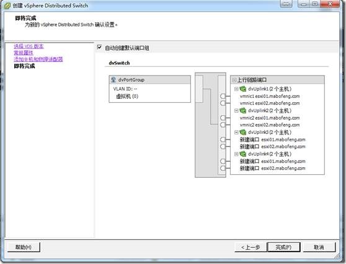The image size is (346, 264).
Task: Select dvUplink2 (2 hosts) label
Action: 270,110
